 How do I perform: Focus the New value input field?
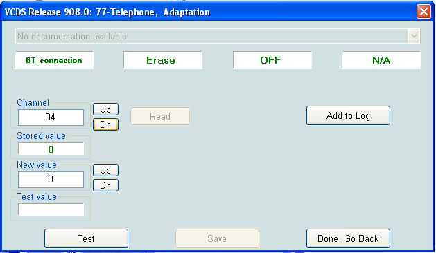(51, 180)
